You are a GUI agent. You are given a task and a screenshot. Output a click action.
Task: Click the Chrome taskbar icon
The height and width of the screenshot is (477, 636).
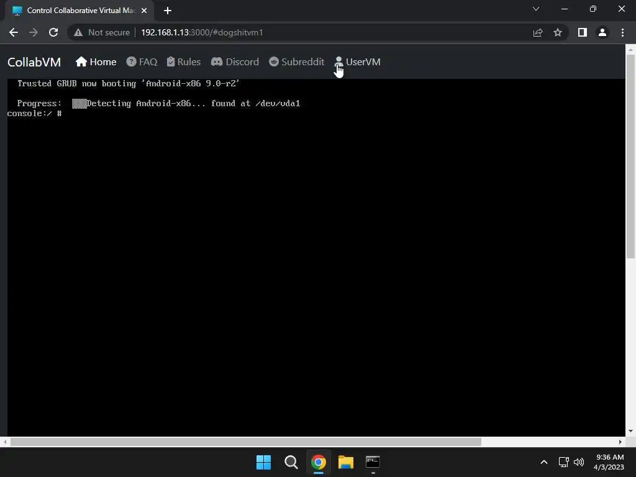point(319,462)
